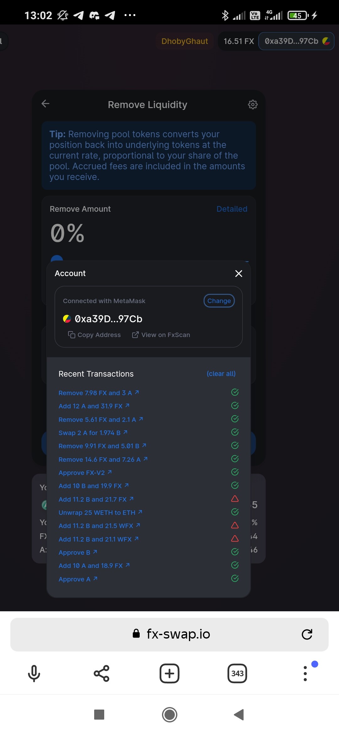Open the Approve FX-V2 transaction link

coord(85,473)
